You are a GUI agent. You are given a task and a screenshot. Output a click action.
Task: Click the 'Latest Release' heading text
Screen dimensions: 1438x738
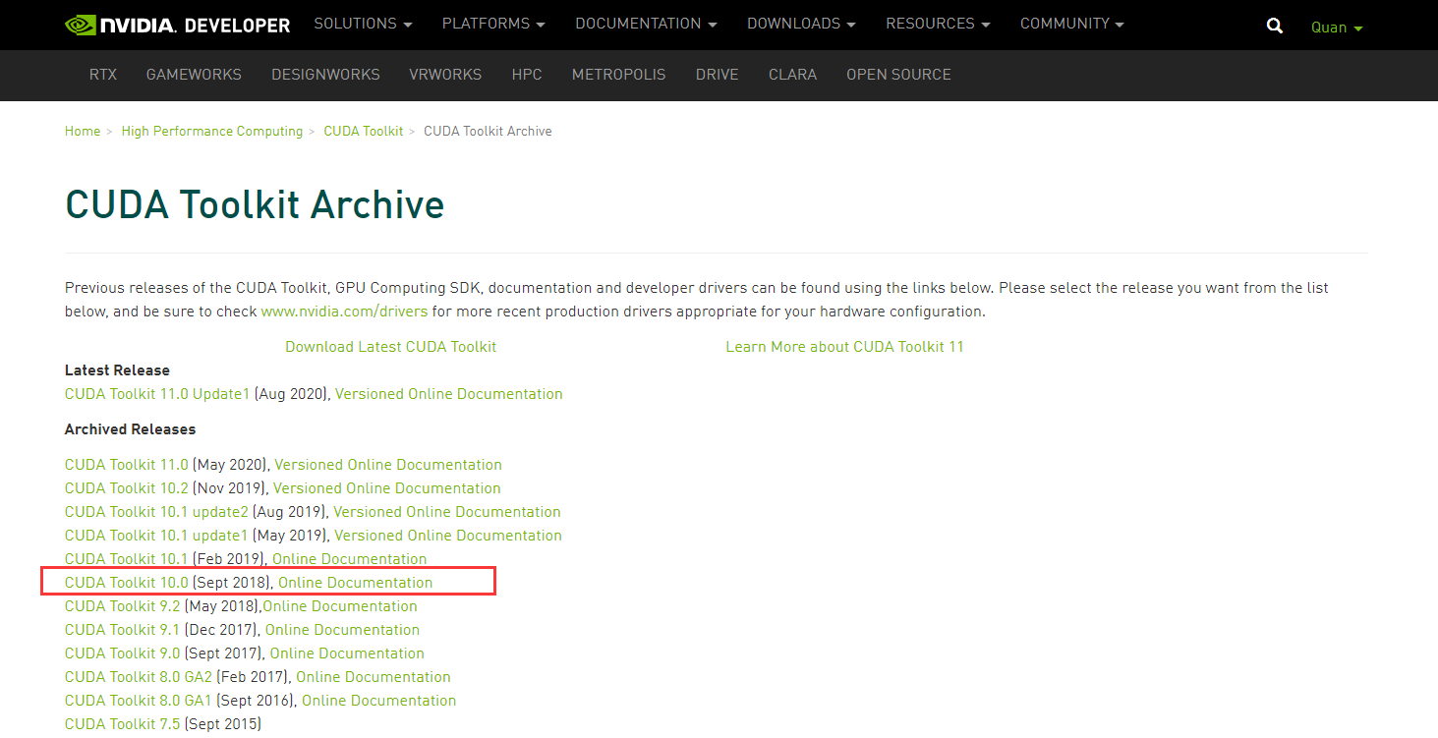pos(117,370)
